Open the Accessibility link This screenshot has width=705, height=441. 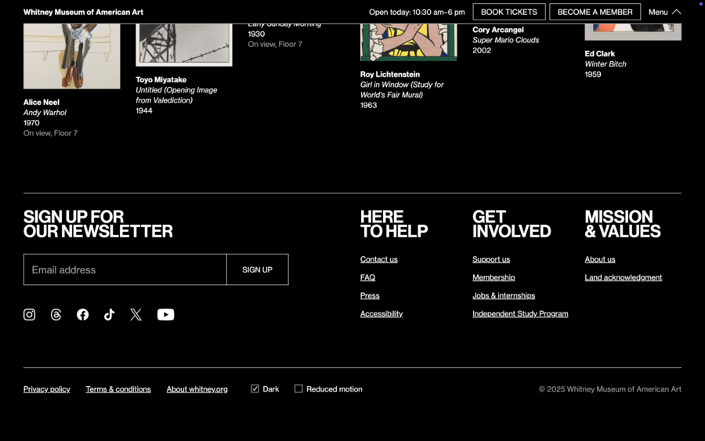[381, 314]
